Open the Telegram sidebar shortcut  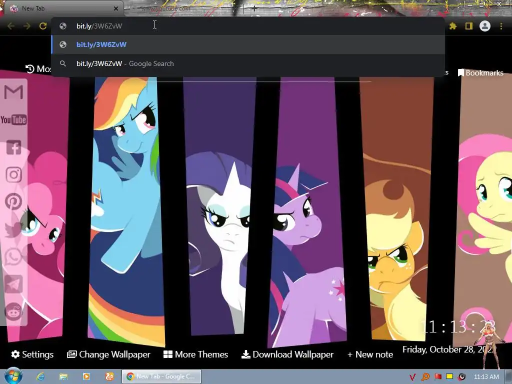[13, 284]
